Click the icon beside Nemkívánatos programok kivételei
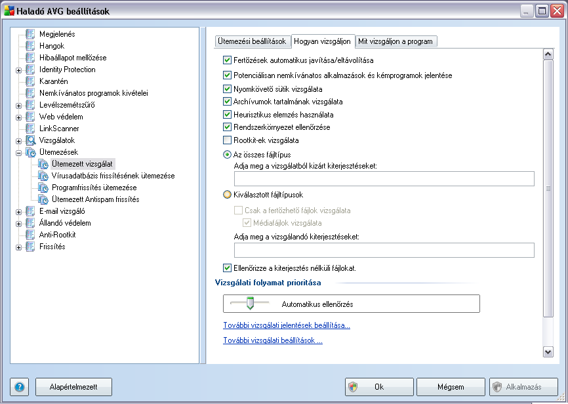The width and height of the screenshot is (568, 404). (30, 93)
